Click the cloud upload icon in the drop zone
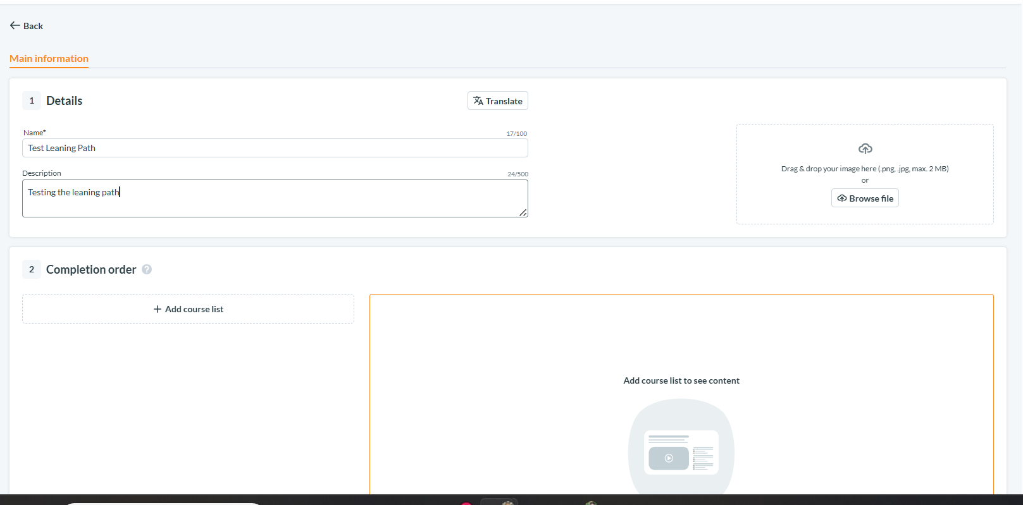Screen dimensions: 1023x505 pyautogui.click(x=865, y=149)
